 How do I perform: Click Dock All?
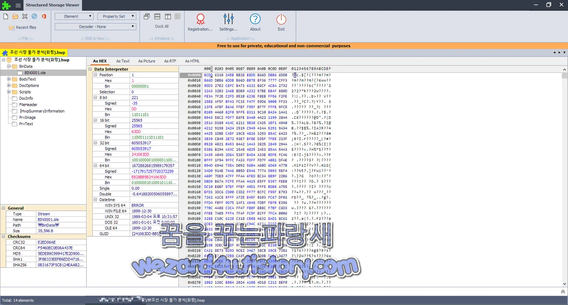click(162, 27)
